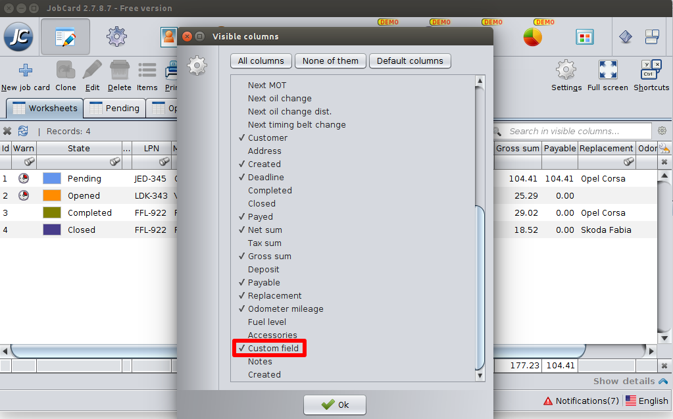Image resolution: width=673 pixels, height=419 pixels.
Task: Enable the Tax sum column
Action: 264,243
